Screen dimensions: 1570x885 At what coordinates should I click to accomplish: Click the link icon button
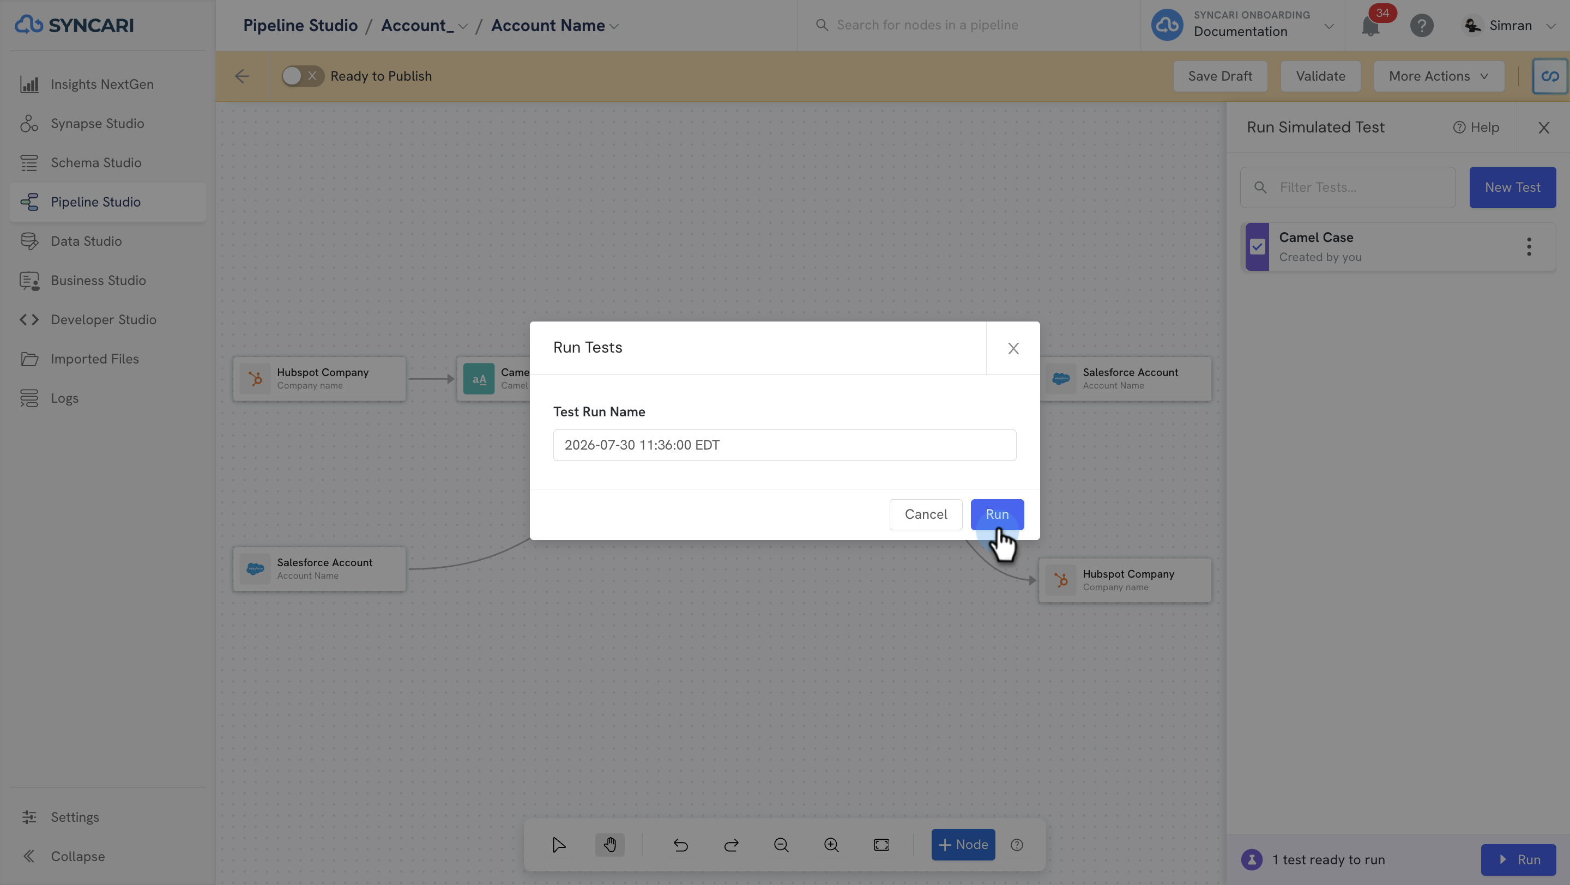coord(1550,76)
